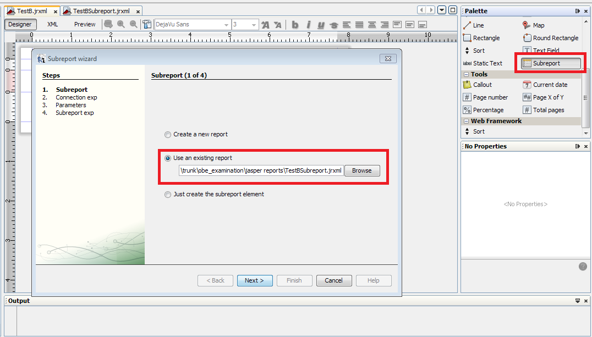Image resolution: width=592 pixels, height=337 pixels.
Task: Click the subreport file path field
Action: [259, 170]
